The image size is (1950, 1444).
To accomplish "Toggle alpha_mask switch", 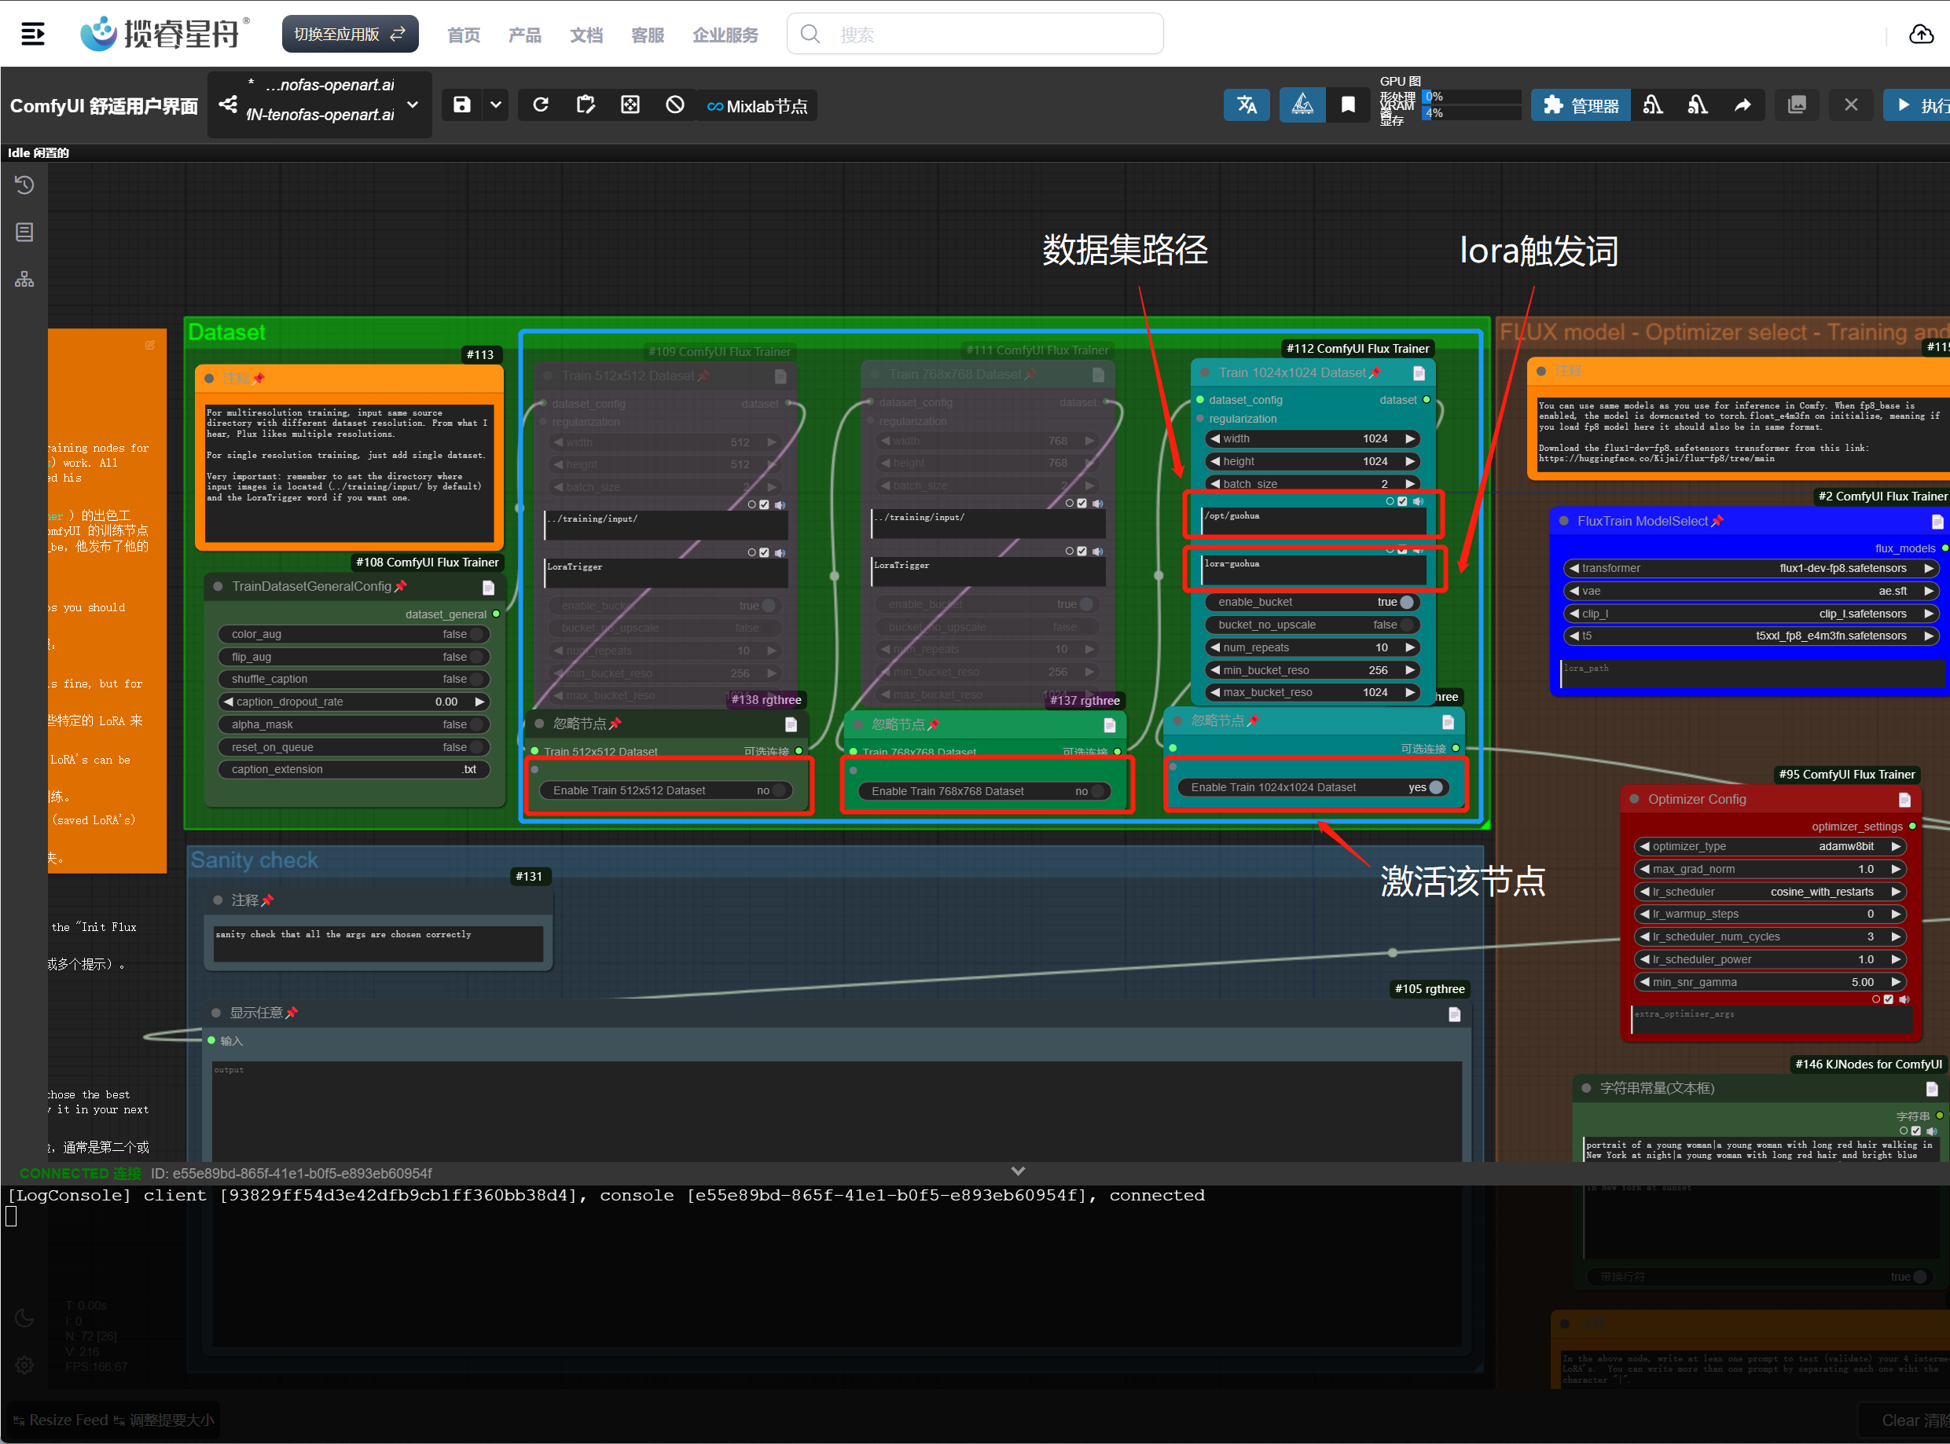I will (353, 724).
